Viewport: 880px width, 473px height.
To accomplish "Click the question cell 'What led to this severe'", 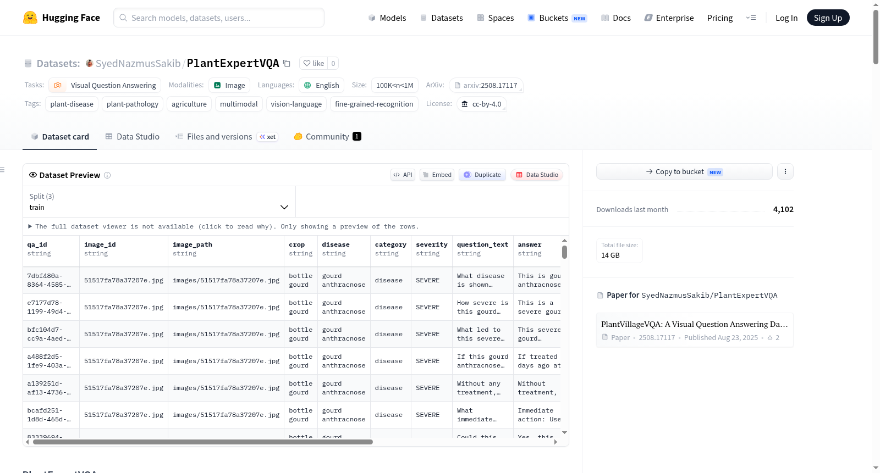I will (482, 334).
